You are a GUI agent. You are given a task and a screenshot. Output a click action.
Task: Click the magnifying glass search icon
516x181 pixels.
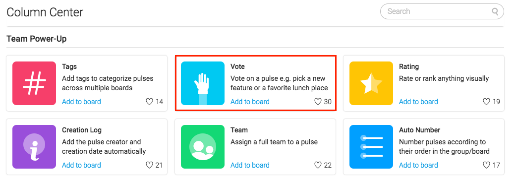click(495, 11)
